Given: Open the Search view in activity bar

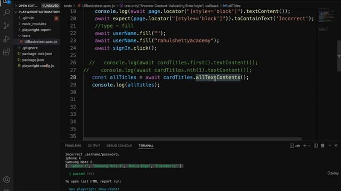Looking at the screenshot, I should pos(6,12).
